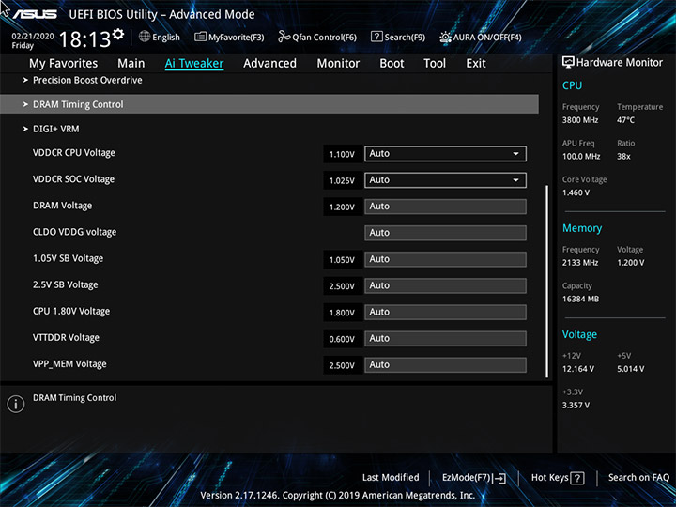Expand DRAM Timing Control submenu
The width and height of the screenshot is (676, 507).
click(269, 104)
